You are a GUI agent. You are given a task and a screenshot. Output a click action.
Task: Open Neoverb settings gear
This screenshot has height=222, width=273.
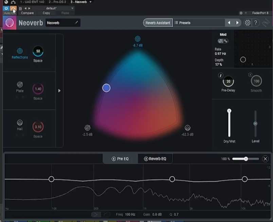[x=248, y=23]
